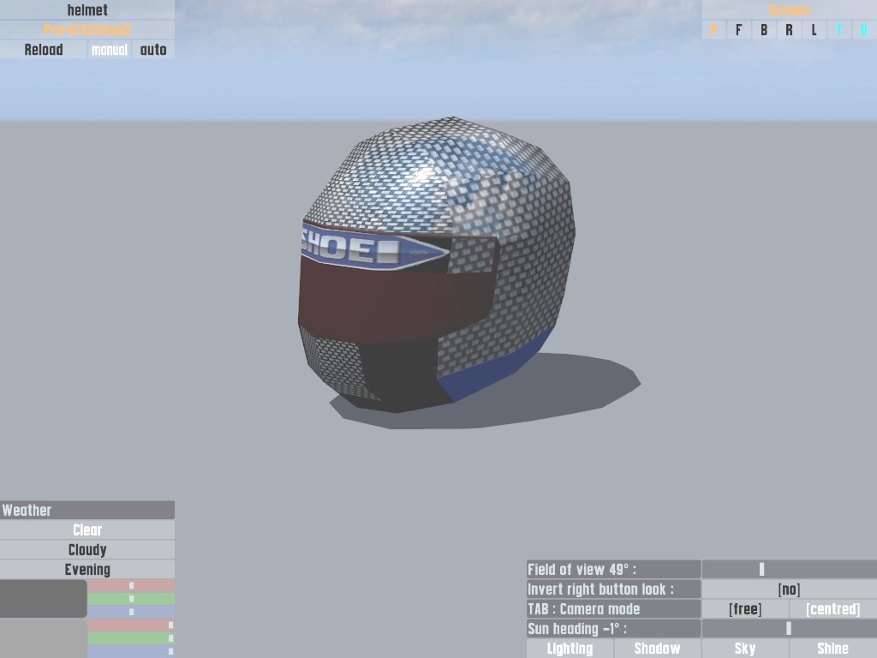
Task: Adjust the upper red color slider
Action: (x=131, y=586)
